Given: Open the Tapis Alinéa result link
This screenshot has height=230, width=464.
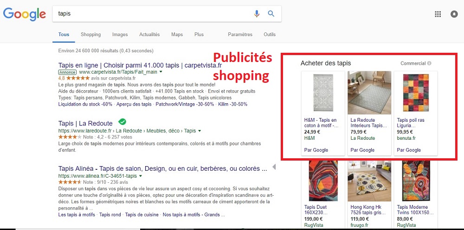Looking at the screenshot, I should tap(159, 168).
